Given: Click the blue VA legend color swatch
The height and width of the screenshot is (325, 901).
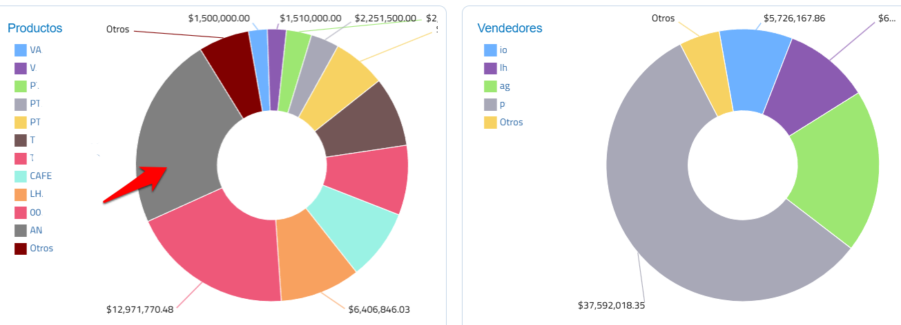Looking at the screenshot, I should (x=21, y=50).
